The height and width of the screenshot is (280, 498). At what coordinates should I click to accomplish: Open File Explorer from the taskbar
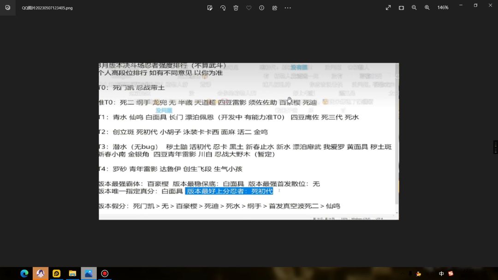pos(72,274)
